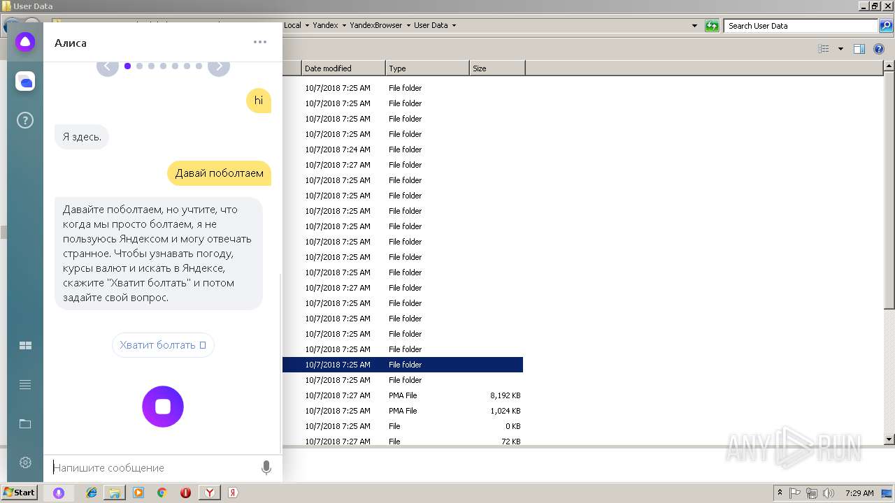The width and height of the screenshot is (895, 503).
Task: Click the "Хватит болтать" suggestion button
Action: [x=163, y=345]
